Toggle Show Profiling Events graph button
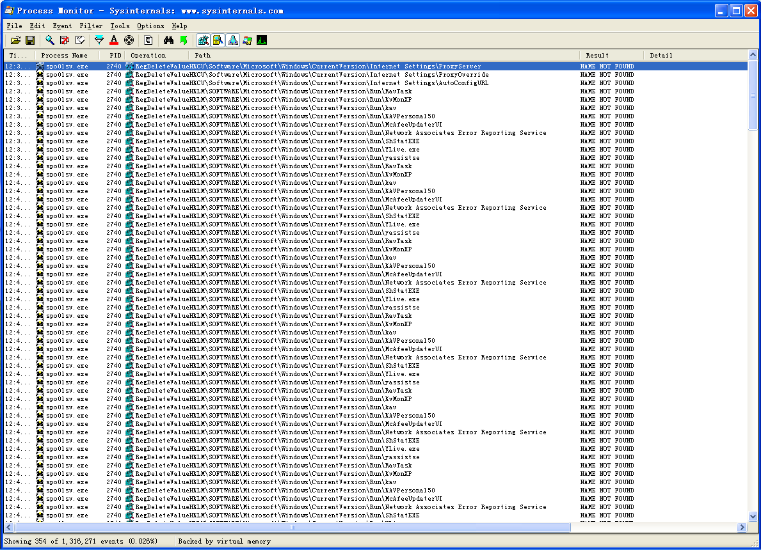Image resolution: width=761 pixels, height=550 pixels. click(262, 40)
